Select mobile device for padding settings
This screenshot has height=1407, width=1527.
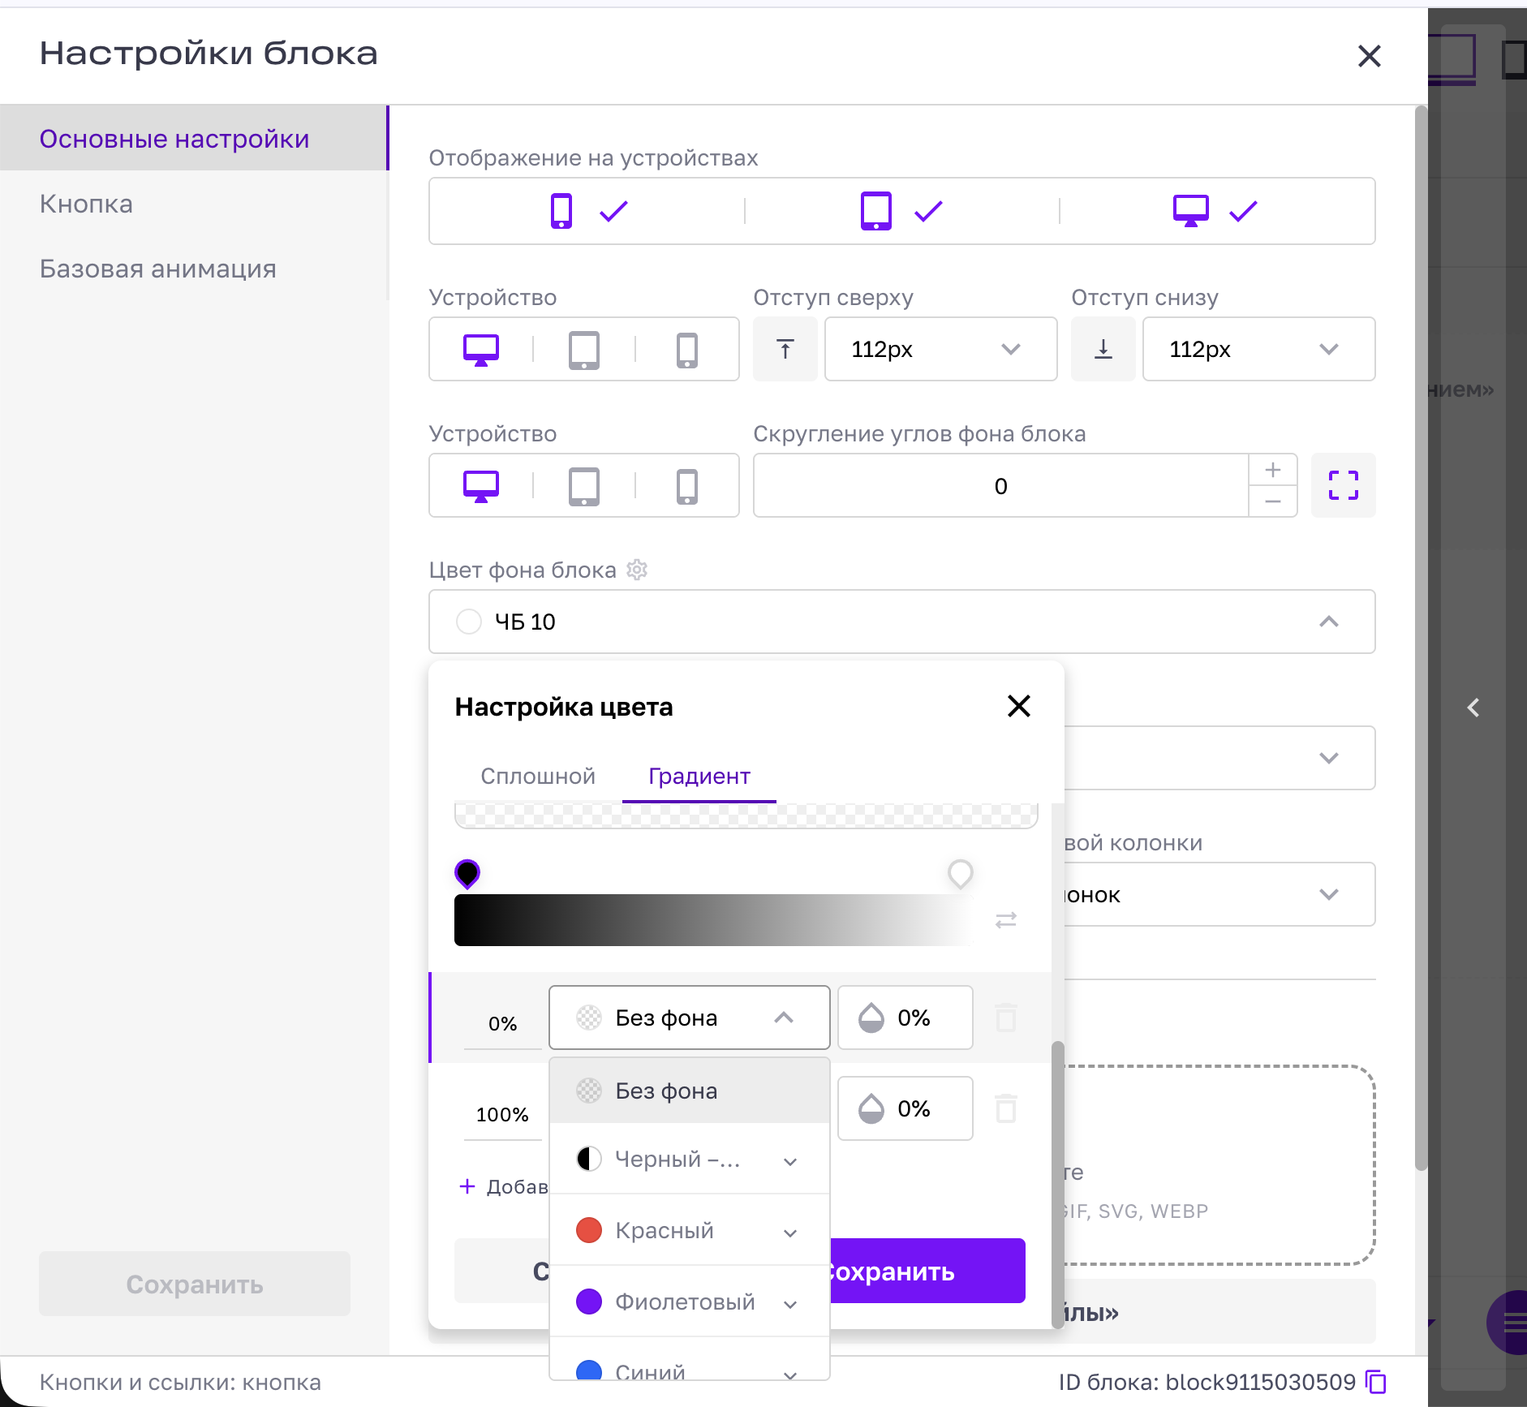pos(687,350)
